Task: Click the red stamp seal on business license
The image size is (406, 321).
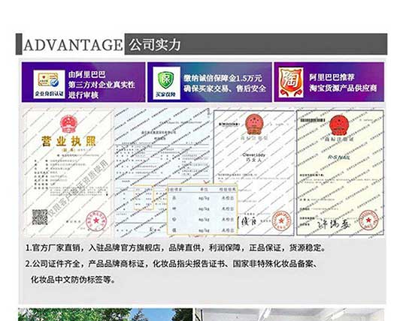Action: pos(96,221)
